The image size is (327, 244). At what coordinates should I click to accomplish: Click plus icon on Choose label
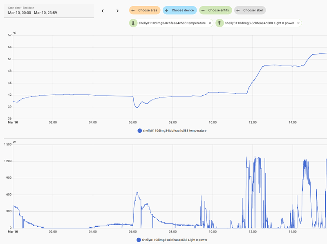(238, 10)
